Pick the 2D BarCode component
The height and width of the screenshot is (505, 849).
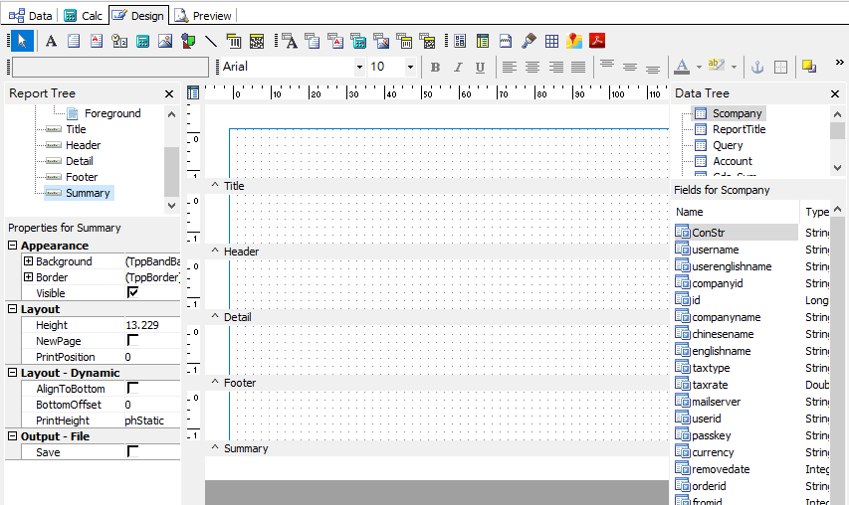click(x=257, y=41)
